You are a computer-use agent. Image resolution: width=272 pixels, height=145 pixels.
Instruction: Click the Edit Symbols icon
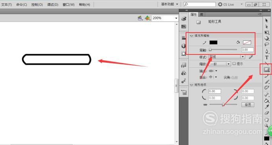click(147, 18)
